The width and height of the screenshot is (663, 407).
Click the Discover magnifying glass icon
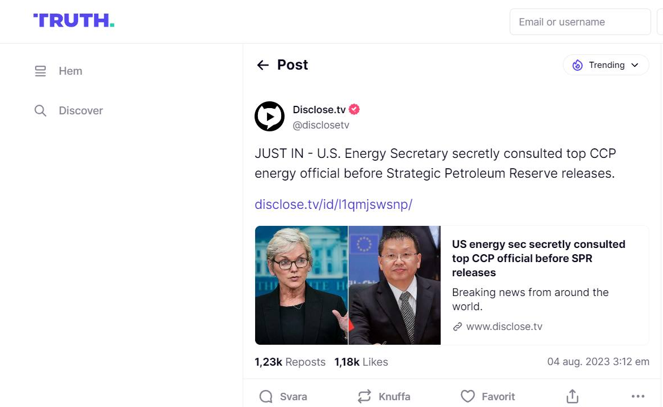40,110
